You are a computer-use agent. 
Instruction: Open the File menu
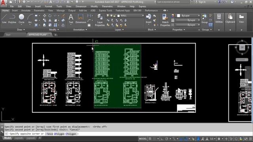pos(12,6)
